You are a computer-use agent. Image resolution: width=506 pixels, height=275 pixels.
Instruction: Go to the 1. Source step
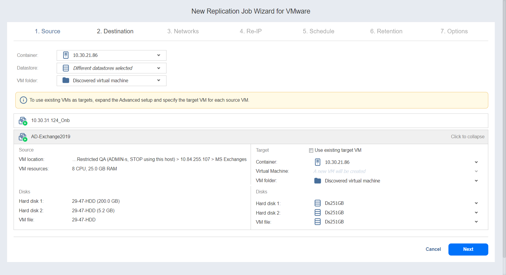pos(48,31)
